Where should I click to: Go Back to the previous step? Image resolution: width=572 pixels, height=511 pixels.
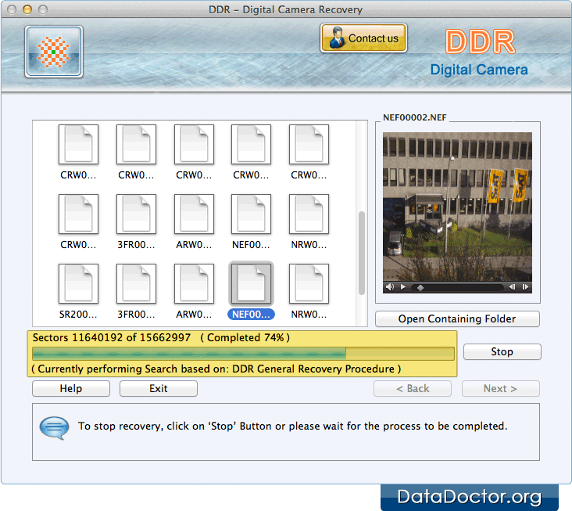coord(413,389)
